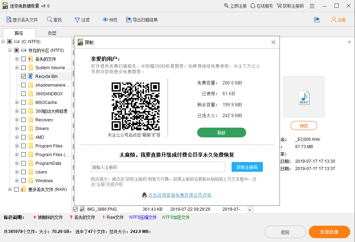This screenshot has width=355, height=242.
Task: Collapse the 存在的分区 (NTFS) node
Action: pos(10,50)
